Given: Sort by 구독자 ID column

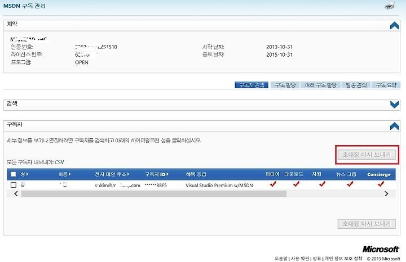Looking at the screenshot, I should click(157, 174).
